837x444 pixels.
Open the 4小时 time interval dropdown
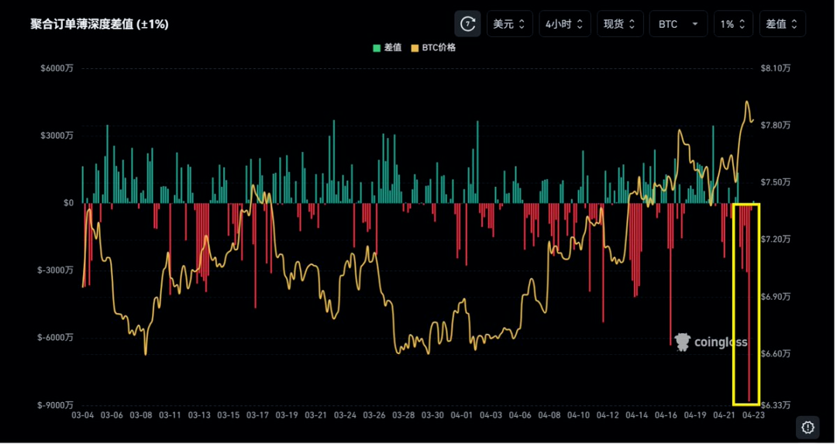coord(564,24)
